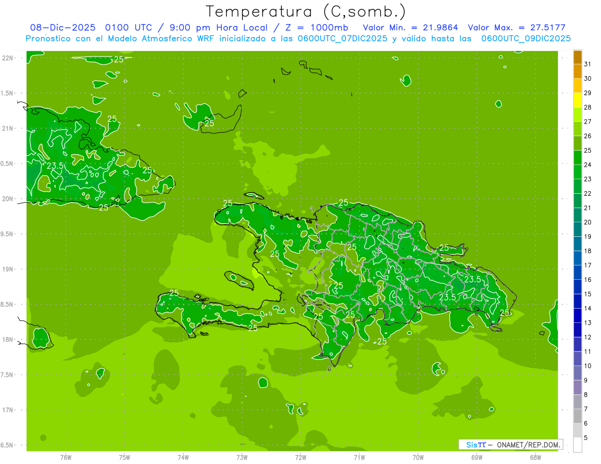Click the "74W" longitude label
Screen dimensions: 601x464
[183, 457]
